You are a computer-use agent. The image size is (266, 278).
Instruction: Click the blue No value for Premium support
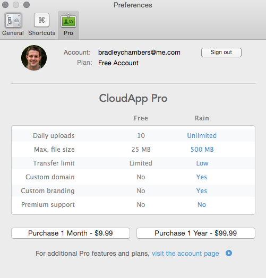(x=202, y=205)
